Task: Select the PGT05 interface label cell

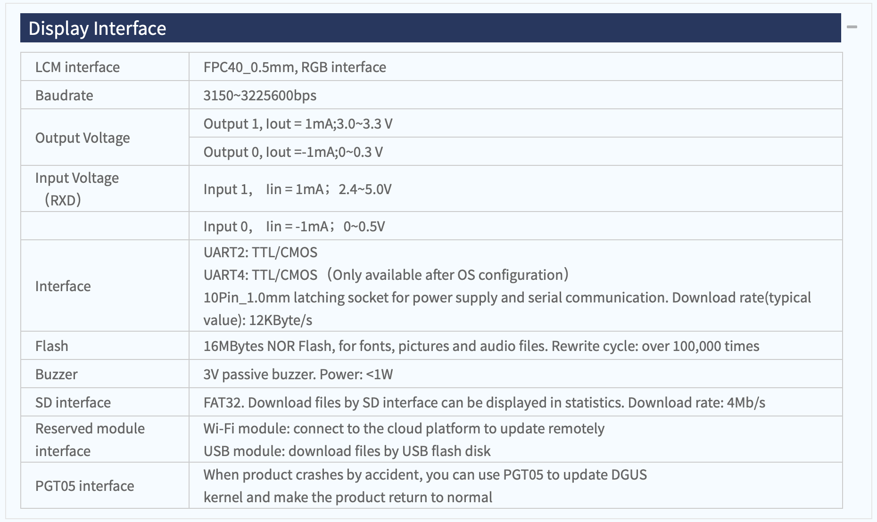Action: pos(105,486)
